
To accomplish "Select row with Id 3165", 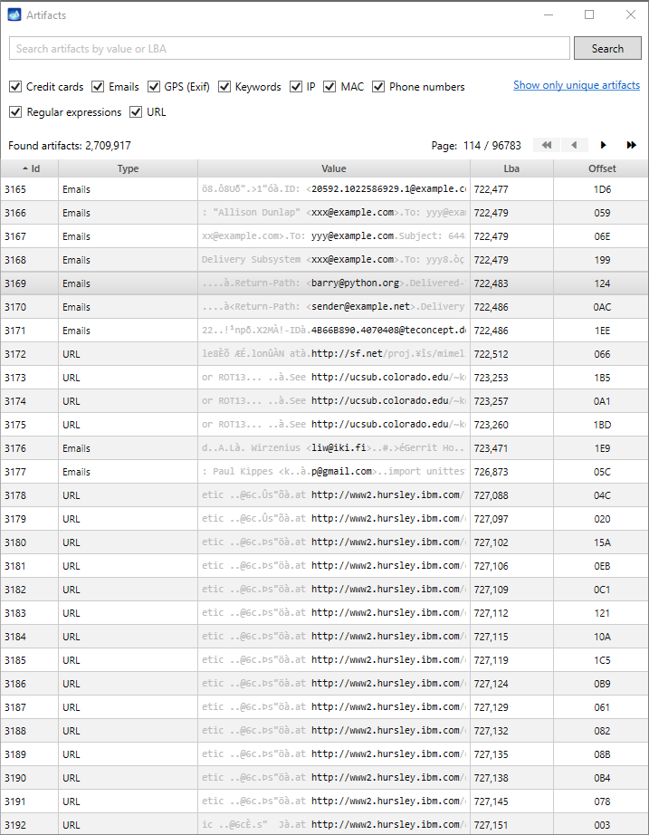I will pos(324,189).
